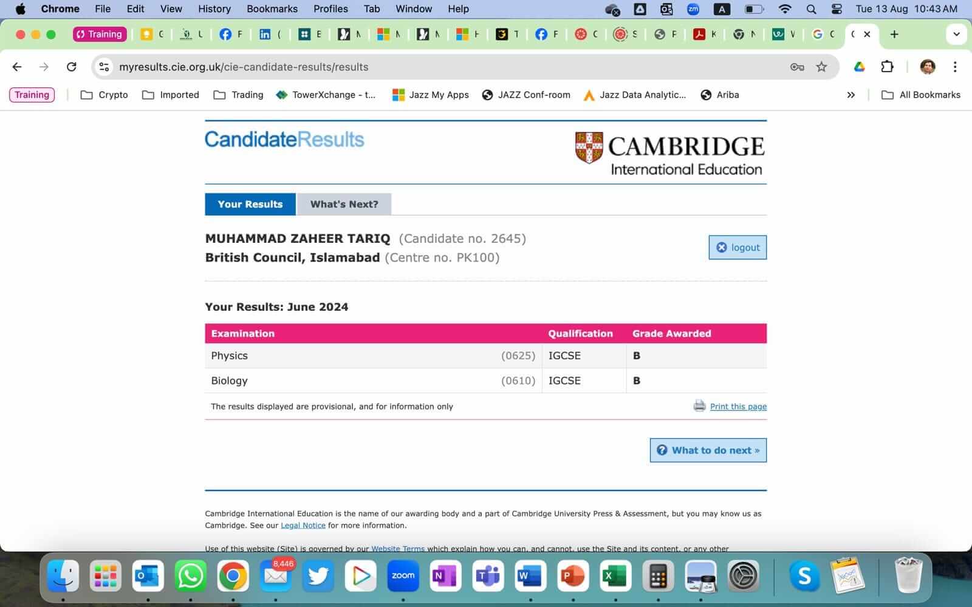Show hidden bookmarks with double chevron
The image size is (972, 607).
(x=850, y=95)
